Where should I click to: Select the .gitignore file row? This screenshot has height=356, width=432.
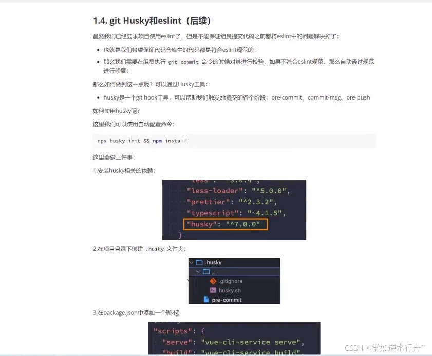[x=234, y=281]
